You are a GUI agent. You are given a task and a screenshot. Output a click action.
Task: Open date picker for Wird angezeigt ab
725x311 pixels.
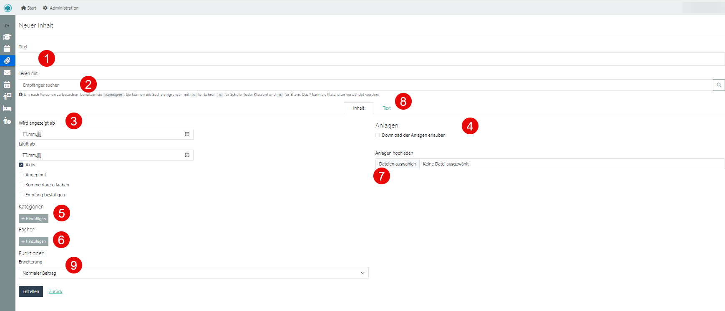click(187, 134)
